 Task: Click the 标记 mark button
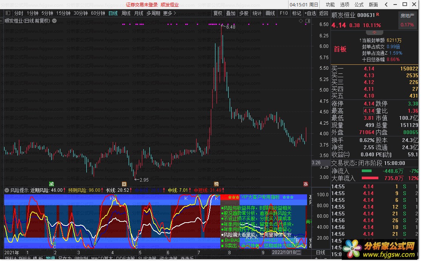(x=297, y=13)
